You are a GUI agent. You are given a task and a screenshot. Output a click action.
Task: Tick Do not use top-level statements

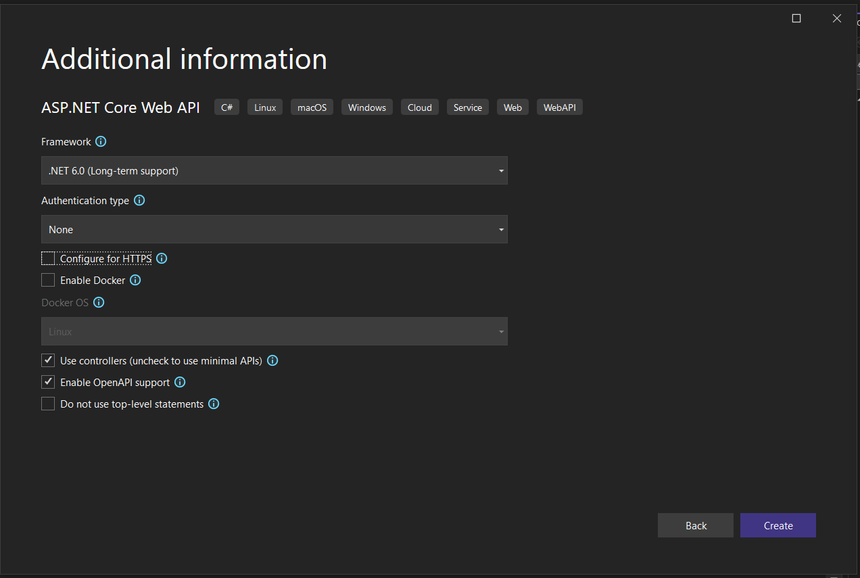[48, 404]
